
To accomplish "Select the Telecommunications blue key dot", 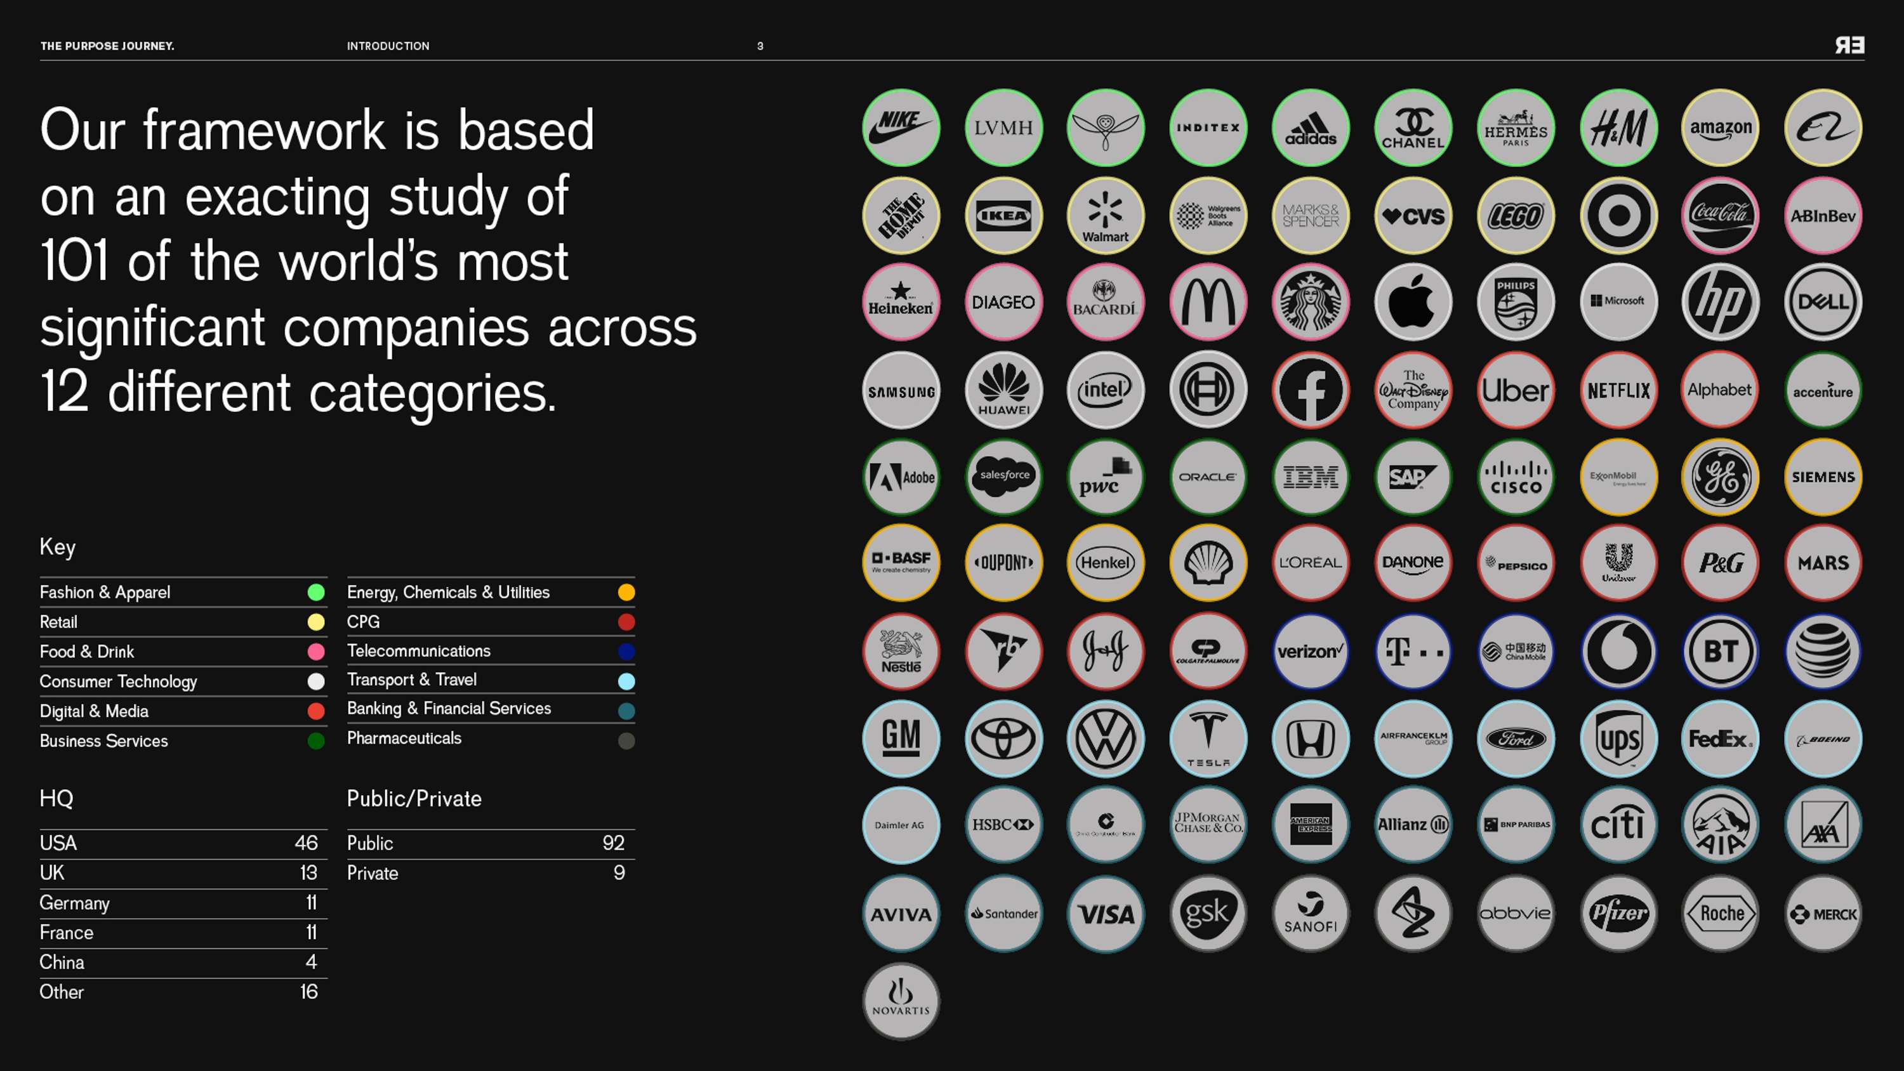I will (x=626, y=651).
